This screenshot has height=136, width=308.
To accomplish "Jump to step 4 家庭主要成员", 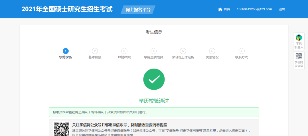I will pos(153,51).
